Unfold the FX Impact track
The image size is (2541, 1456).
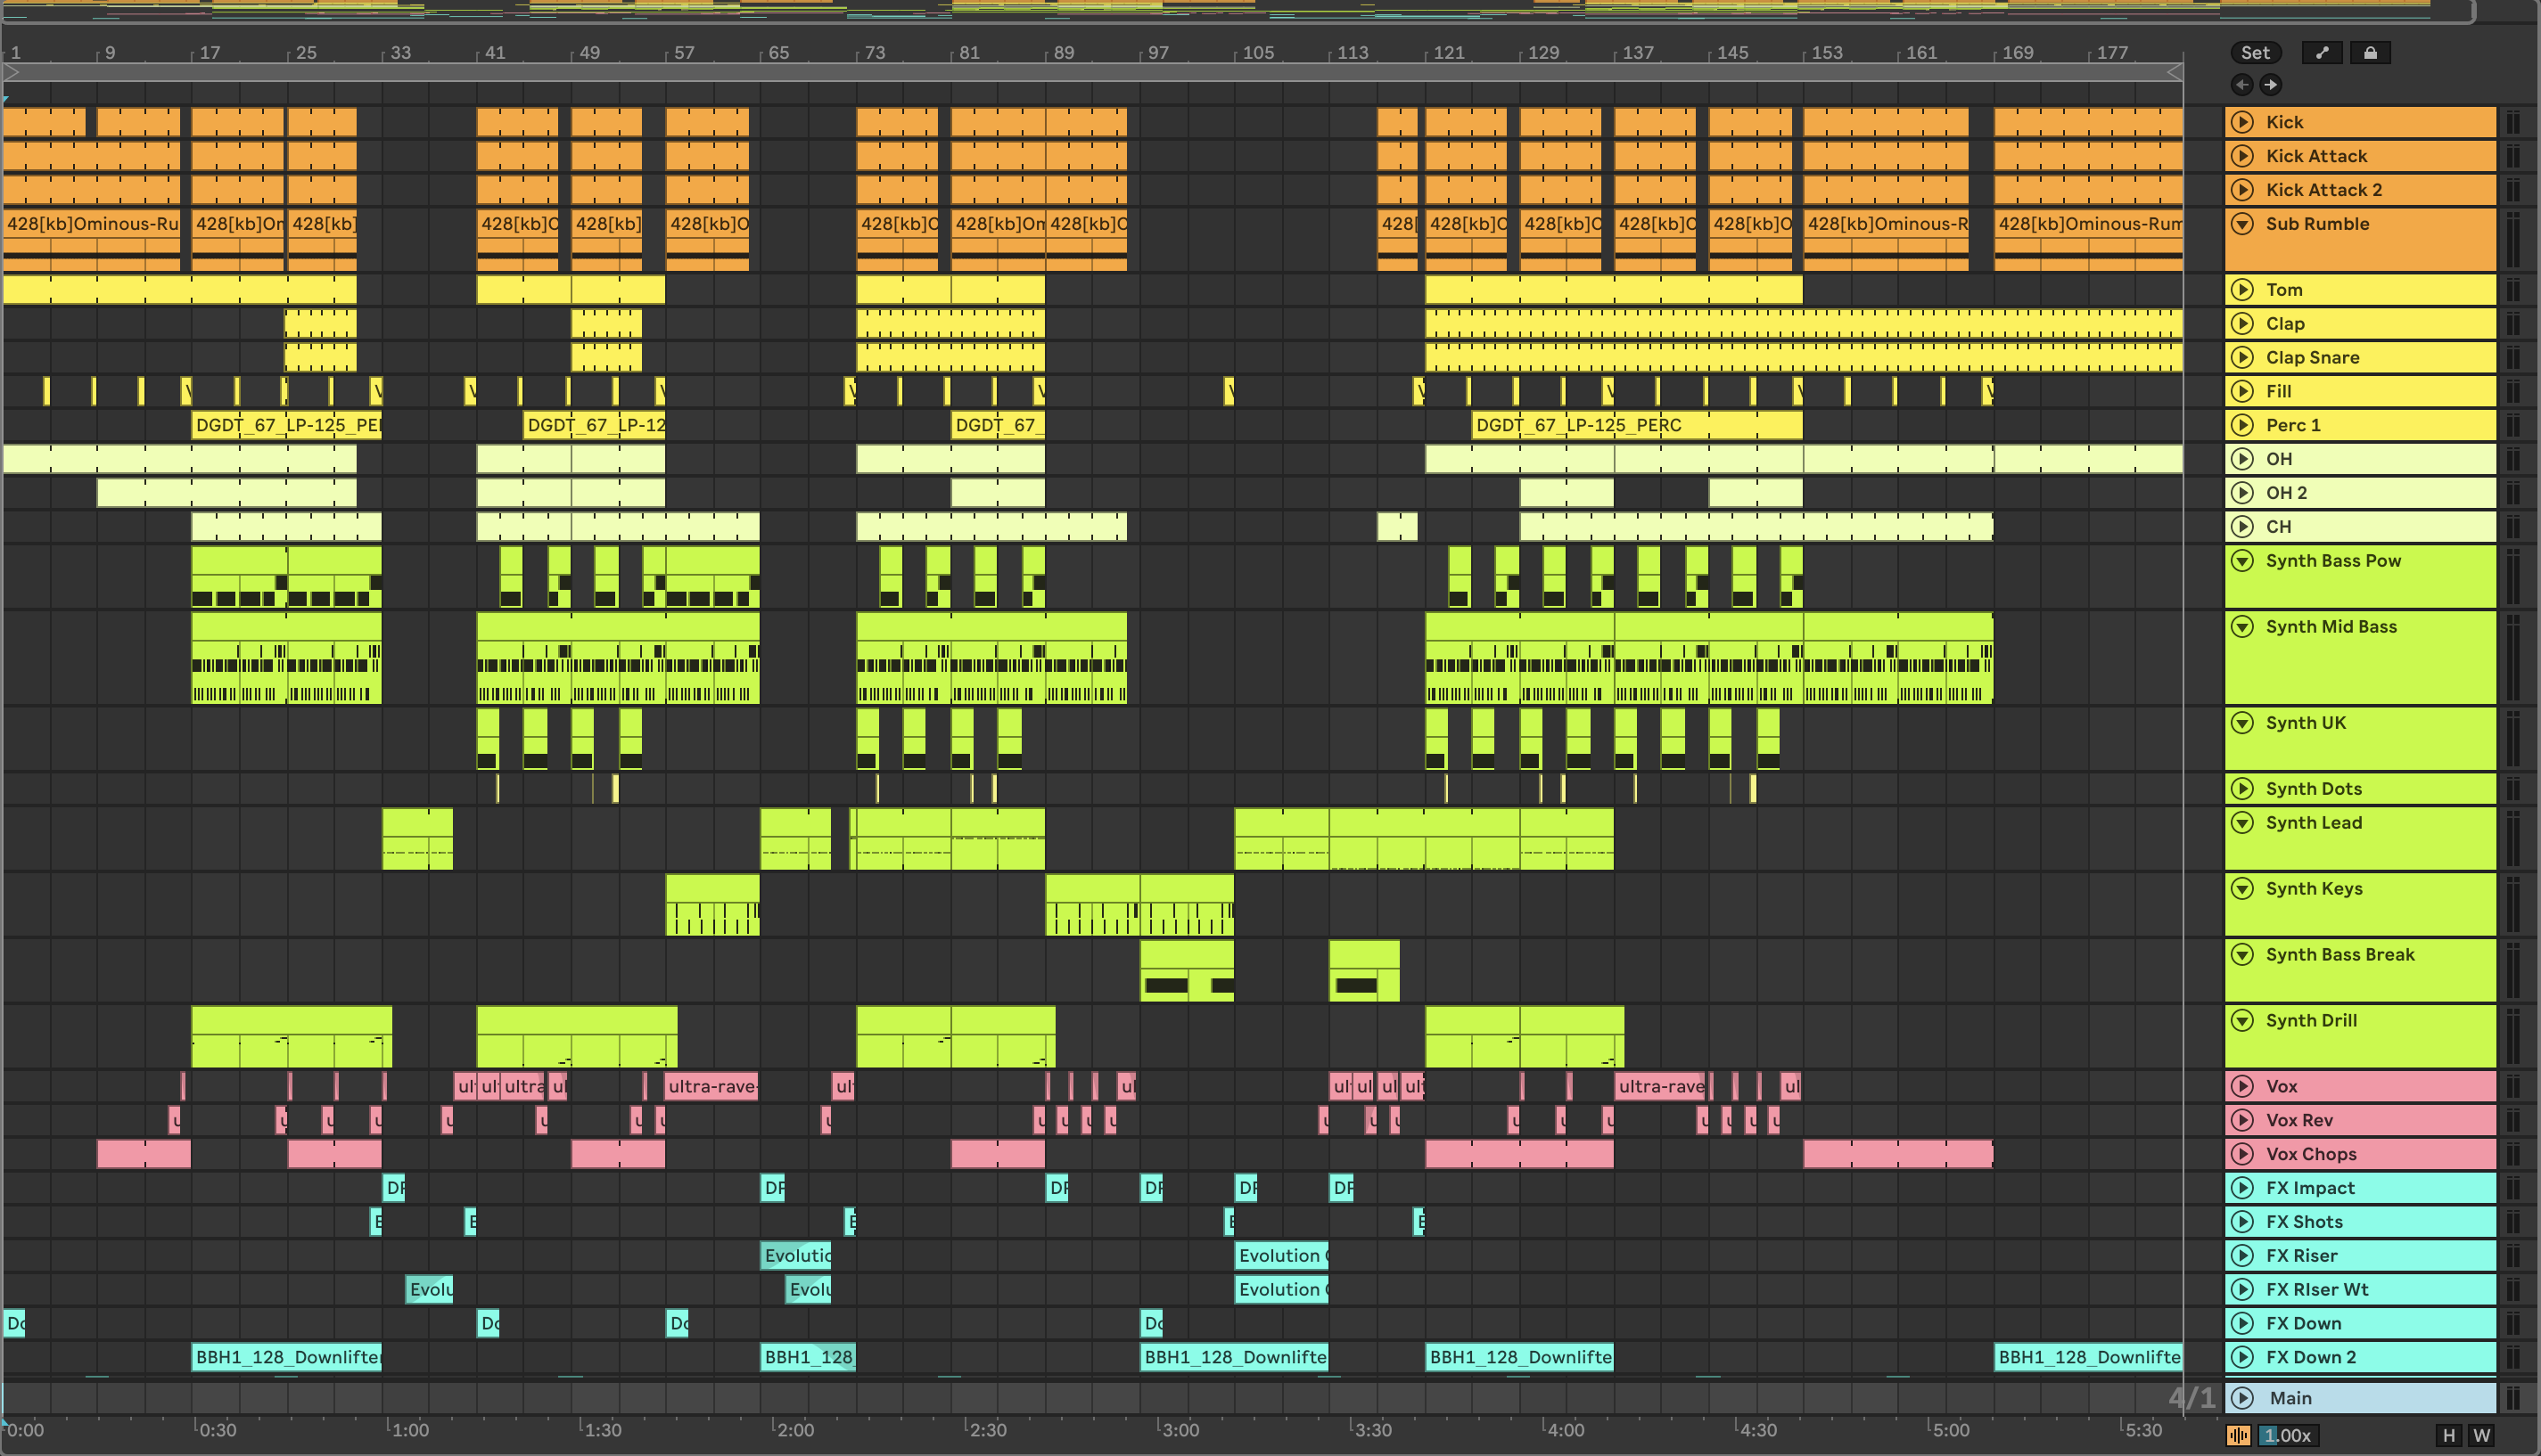(2243, 1188)
